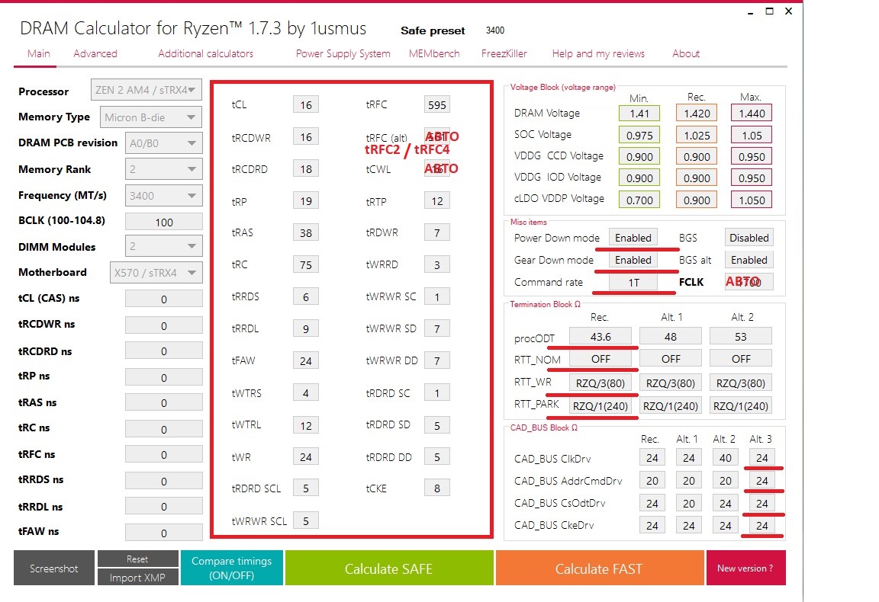The width and height of the screenshot is (879, 602).
Task: Open Help and my reviews tab
Action: [598, 54]
